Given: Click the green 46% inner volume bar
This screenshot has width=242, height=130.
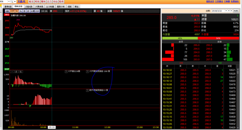Looking at the screenshot, I should pyautogui.click(x=180, y=38).
